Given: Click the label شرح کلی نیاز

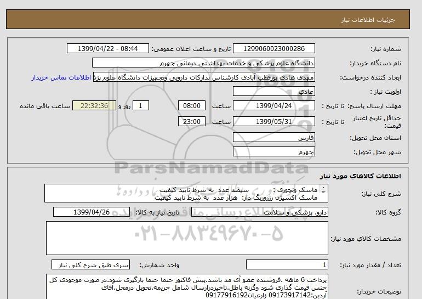Looking at the screenshot, I should (x=381, y=194).
